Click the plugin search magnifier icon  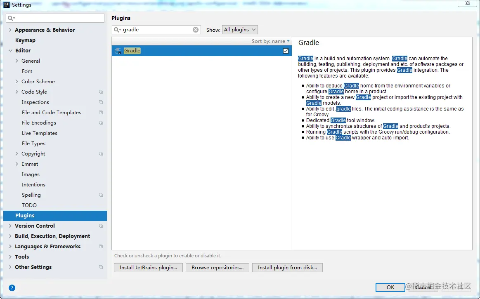pyautogui.click(x=117, y=30)
